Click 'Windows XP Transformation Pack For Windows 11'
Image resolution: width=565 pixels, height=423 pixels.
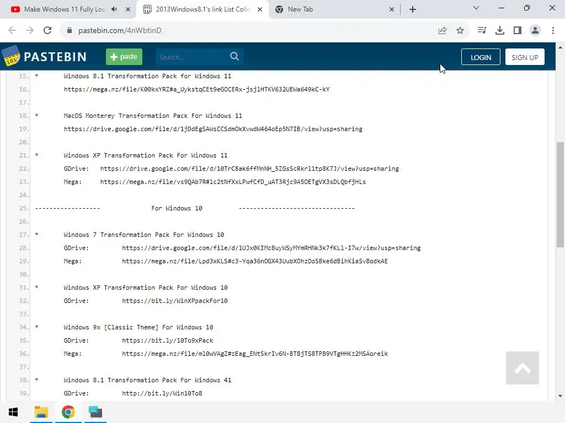pos(146,155)
